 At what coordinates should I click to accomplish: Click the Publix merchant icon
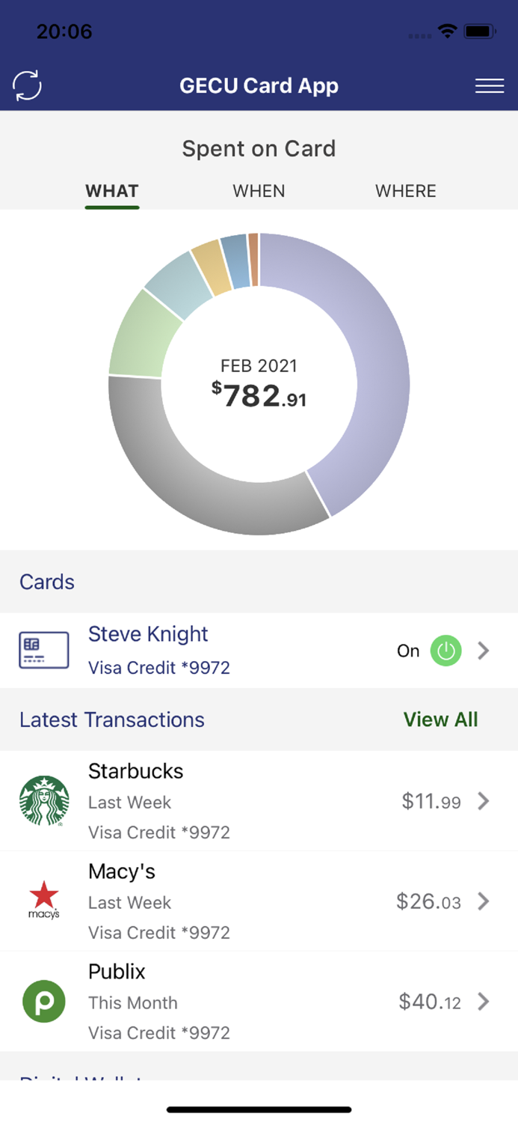(43, 1002)
